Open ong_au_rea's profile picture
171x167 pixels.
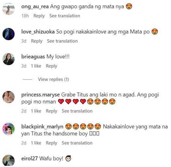(x=9, y=9)
